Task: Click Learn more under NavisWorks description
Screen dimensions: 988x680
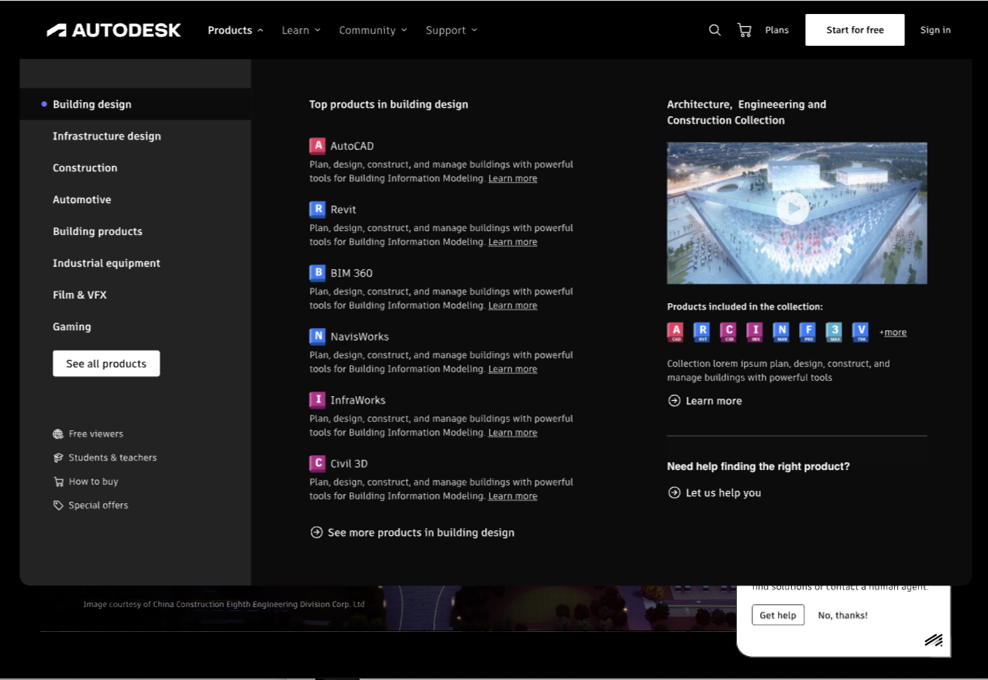Action: point(512,369)
